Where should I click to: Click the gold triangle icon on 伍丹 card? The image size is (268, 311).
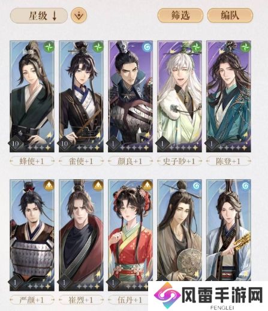point(147,186)
